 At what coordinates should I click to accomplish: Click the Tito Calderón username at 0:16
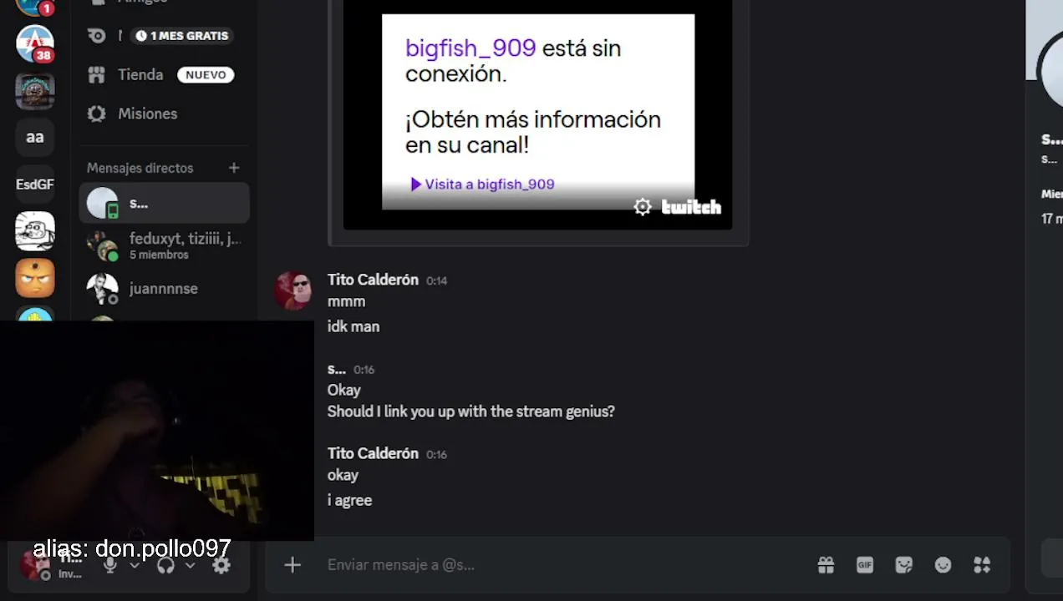tap(373, 453)
